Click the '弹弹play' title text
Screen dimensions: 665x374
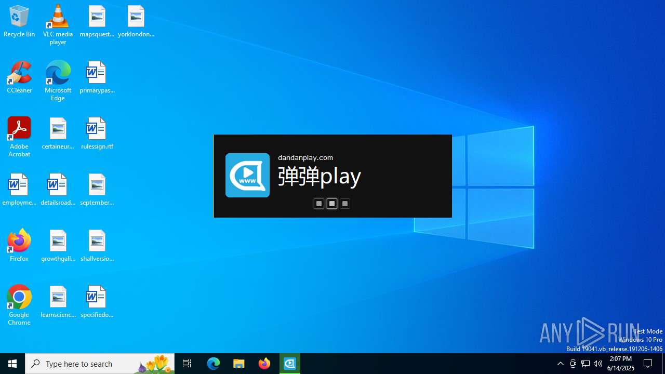[320, 177]
